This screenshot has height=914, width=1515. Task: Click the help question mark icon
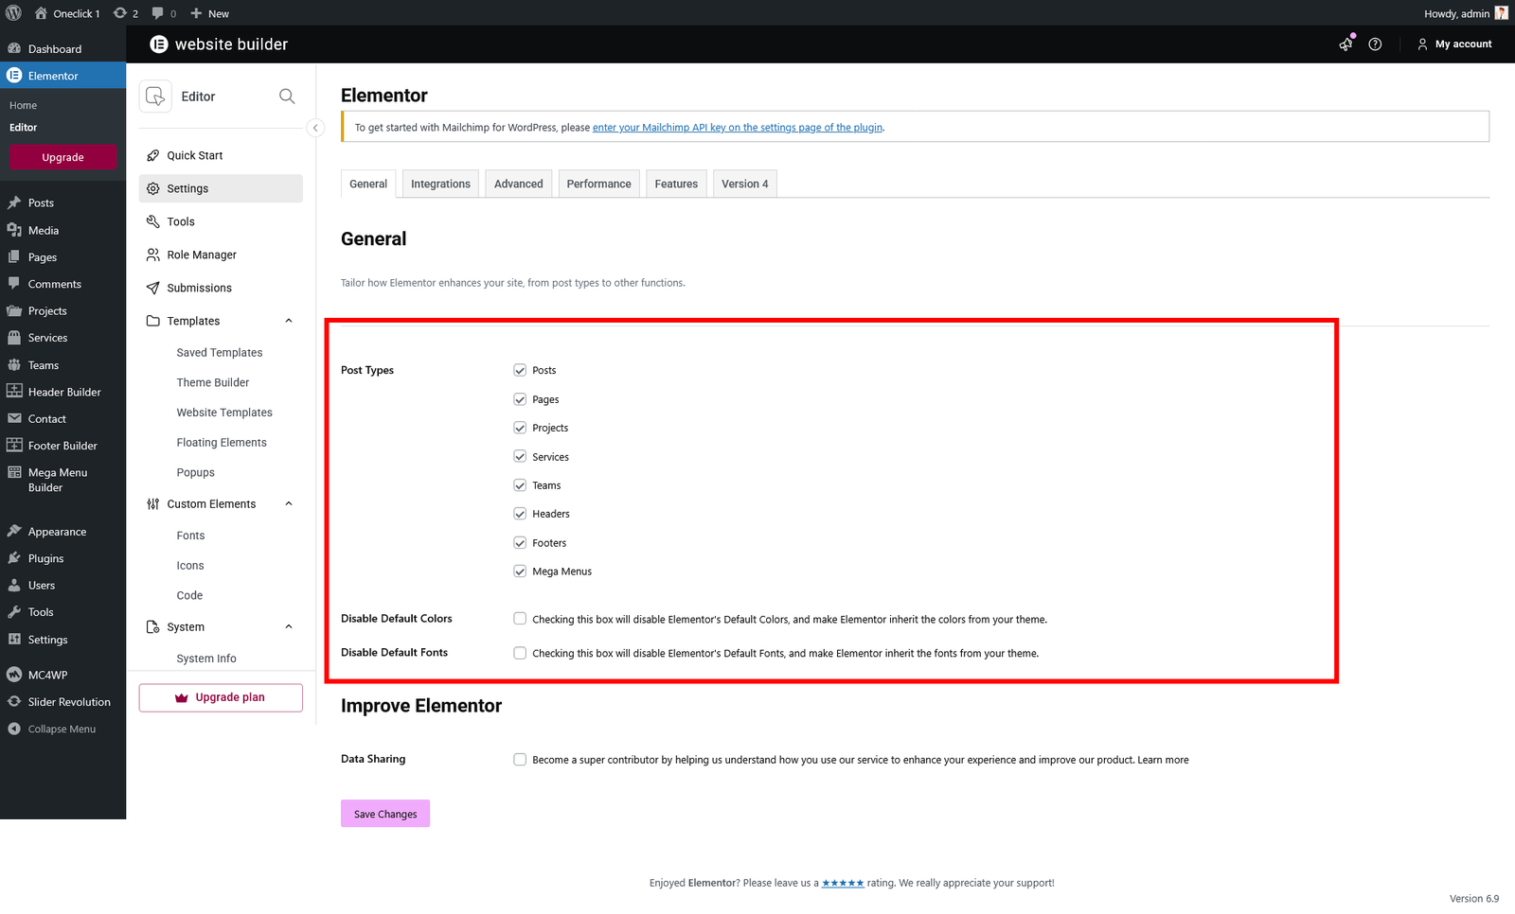coord(1375,44)
